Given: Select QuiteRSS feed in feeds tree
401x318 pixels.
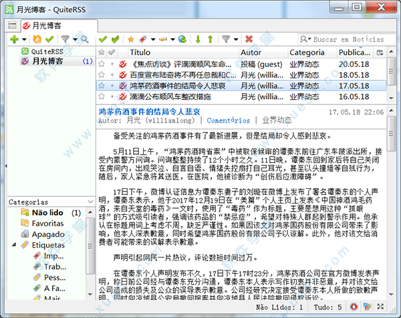Looking at the screenshot, I should click(x=47, y=52).
